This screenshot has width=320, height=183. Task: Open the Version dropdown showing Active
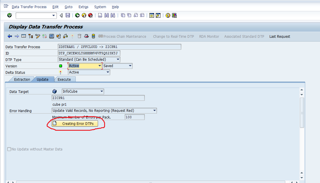pos(100,66)
